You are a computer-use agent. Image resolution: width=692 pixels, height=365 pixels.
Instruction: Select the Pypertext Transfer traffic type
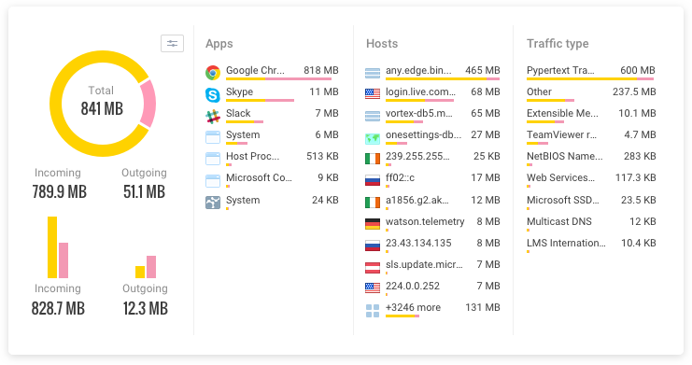click(591, 73)
